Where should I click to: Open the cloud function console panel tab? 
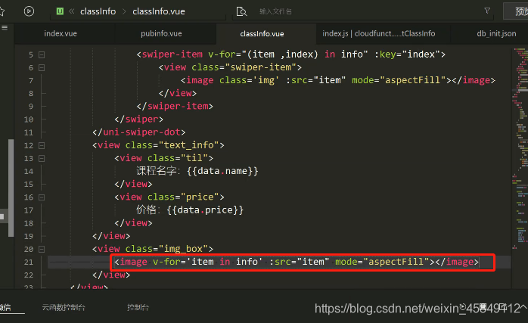[x=64, y=307]
